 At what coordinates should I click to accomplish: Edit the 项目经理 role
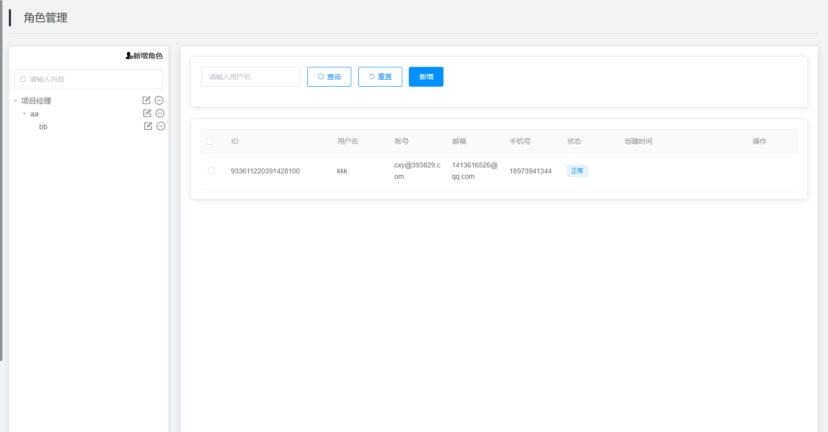146,101
